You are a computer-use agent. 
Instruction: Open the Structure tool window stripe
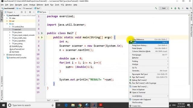pos(2,81)
